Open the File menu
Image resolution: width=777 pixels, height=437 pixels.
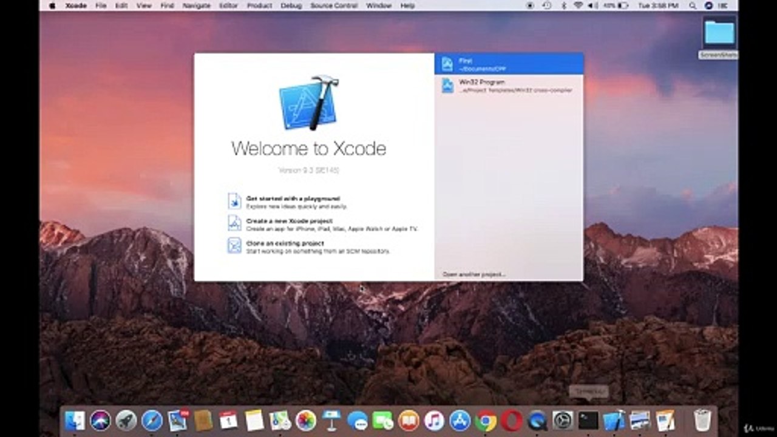click(x=101, y=5)
